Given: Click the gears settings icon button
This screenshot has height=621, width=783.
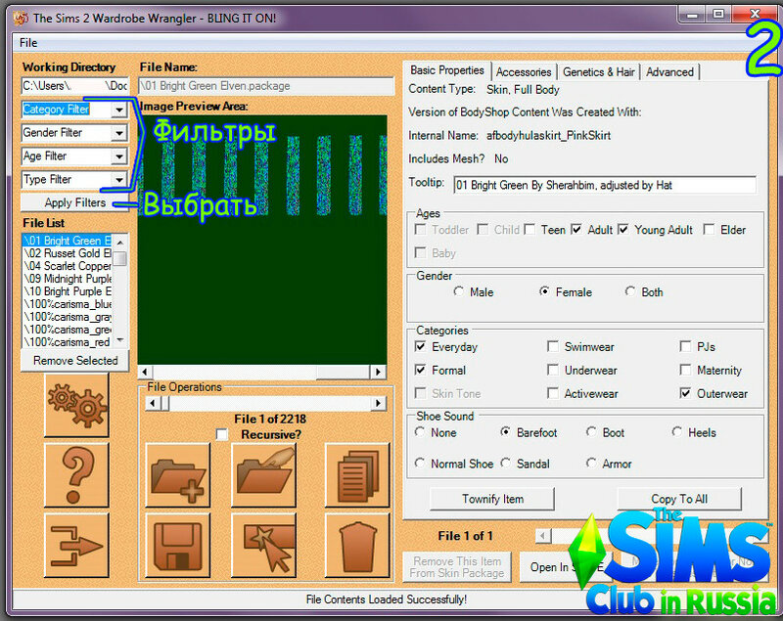Looking at the screenshot, I should pos(76,405).
